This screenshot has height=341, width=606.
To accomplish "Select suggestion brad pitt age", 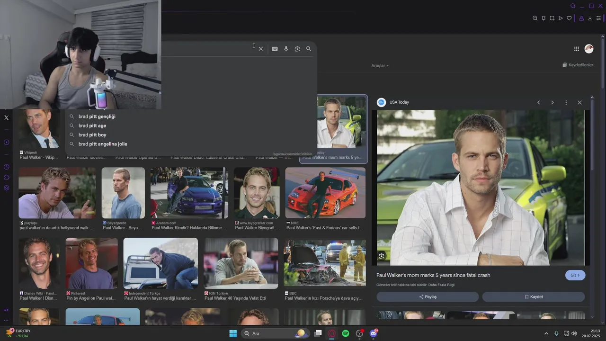I will pyautogui.click(x=92, y=126).
